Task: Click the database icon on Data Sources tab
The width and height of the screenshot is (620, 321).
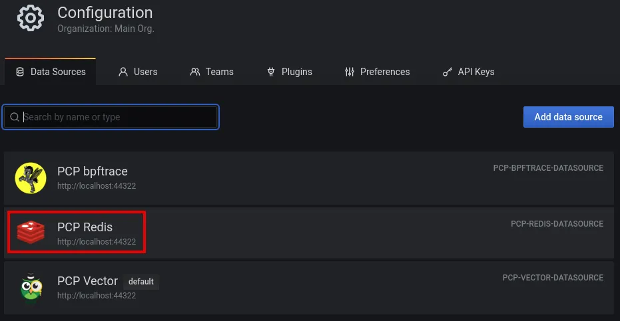Action: point(20,72)
